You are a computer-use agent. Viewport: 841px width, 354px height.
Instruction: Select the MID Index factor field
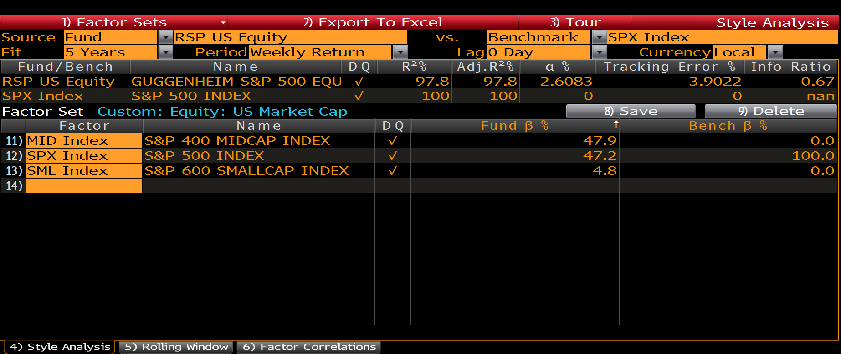pyautogui.click(x=84, y=141)
